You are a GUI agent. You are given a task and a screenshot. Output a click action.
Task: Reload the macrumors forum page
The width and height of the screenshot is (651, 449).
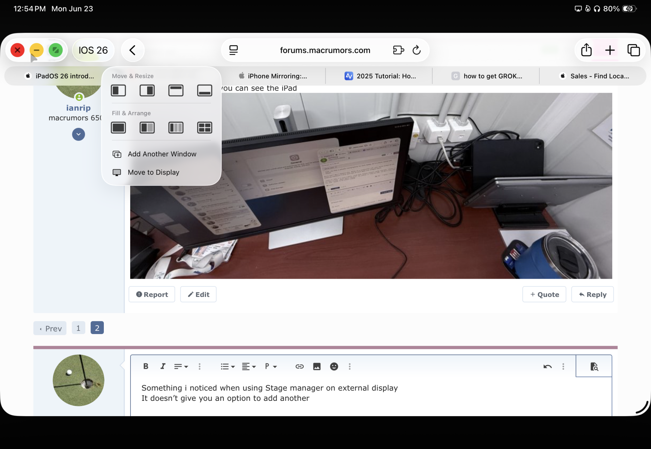tap(417, 50)
